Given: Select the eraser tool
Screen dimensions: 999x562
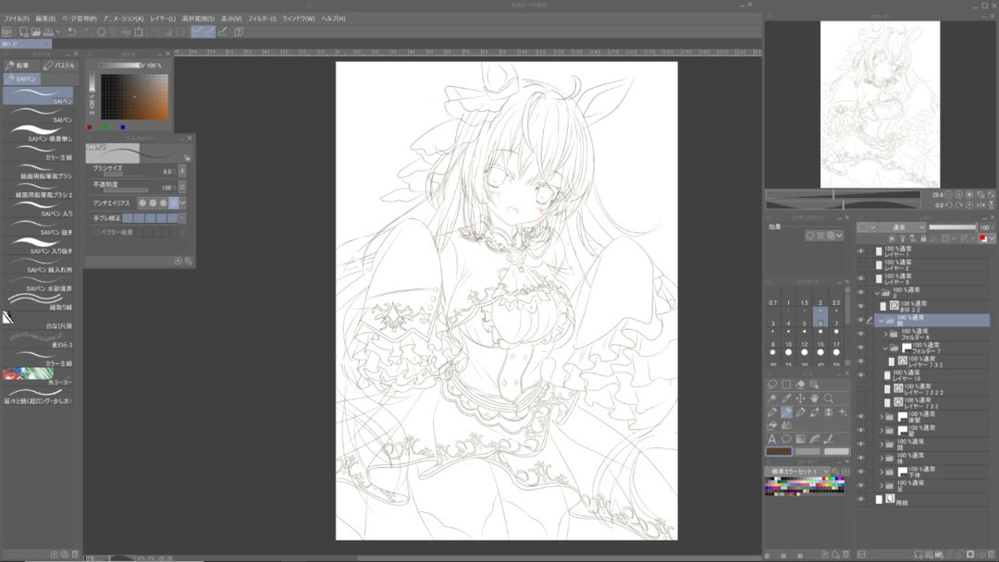Looking at the screenshot, I should (x=800, y=385).
